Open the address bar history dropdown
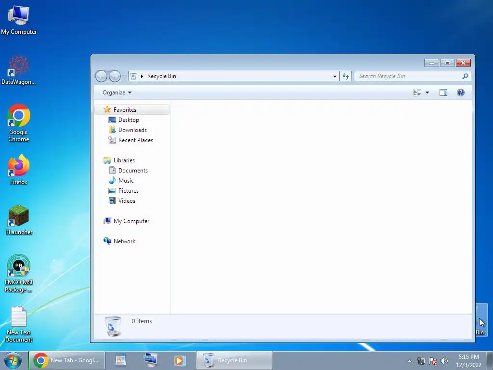This screenshot has width=493, height=370. [335, 76]
